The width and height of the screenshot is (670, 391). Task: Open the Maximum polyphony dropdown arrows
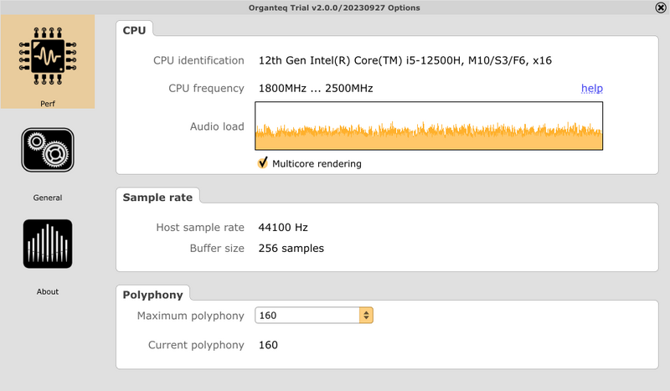click(x=366, y=316)
